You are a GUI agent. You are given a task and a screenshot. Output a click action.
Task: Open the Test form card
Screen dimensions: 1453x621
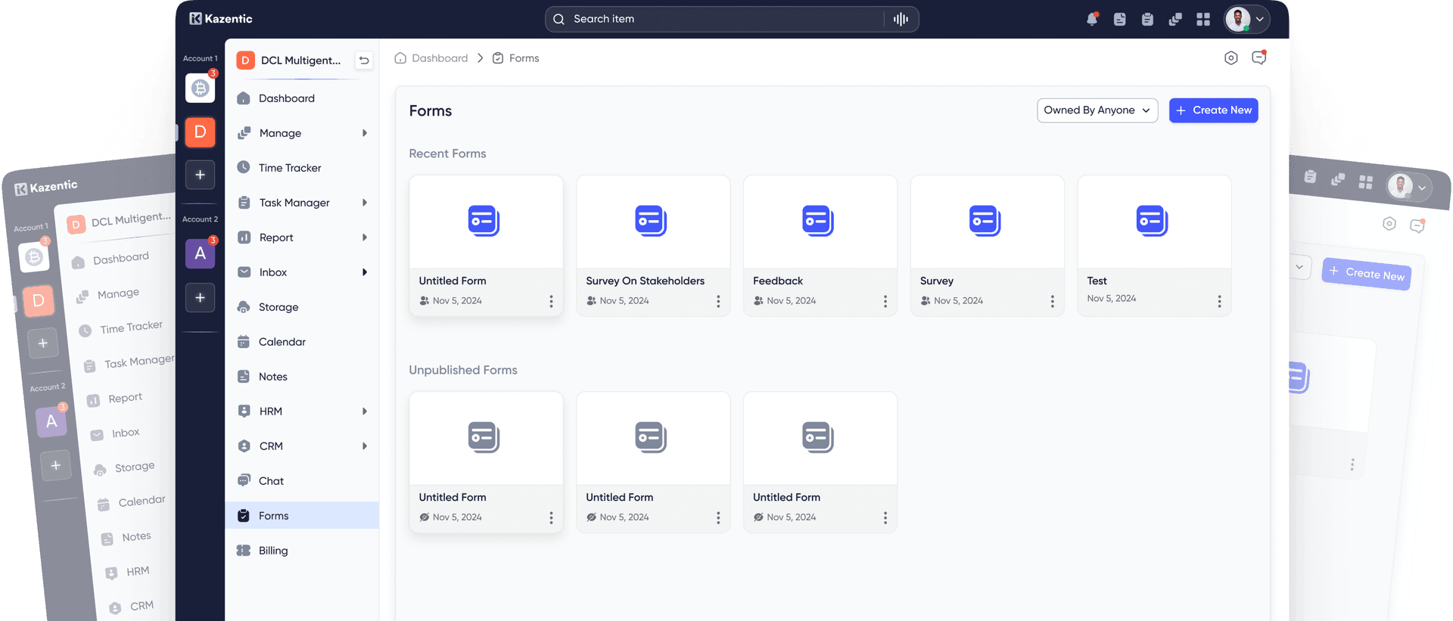click(x=1154, y=246)
